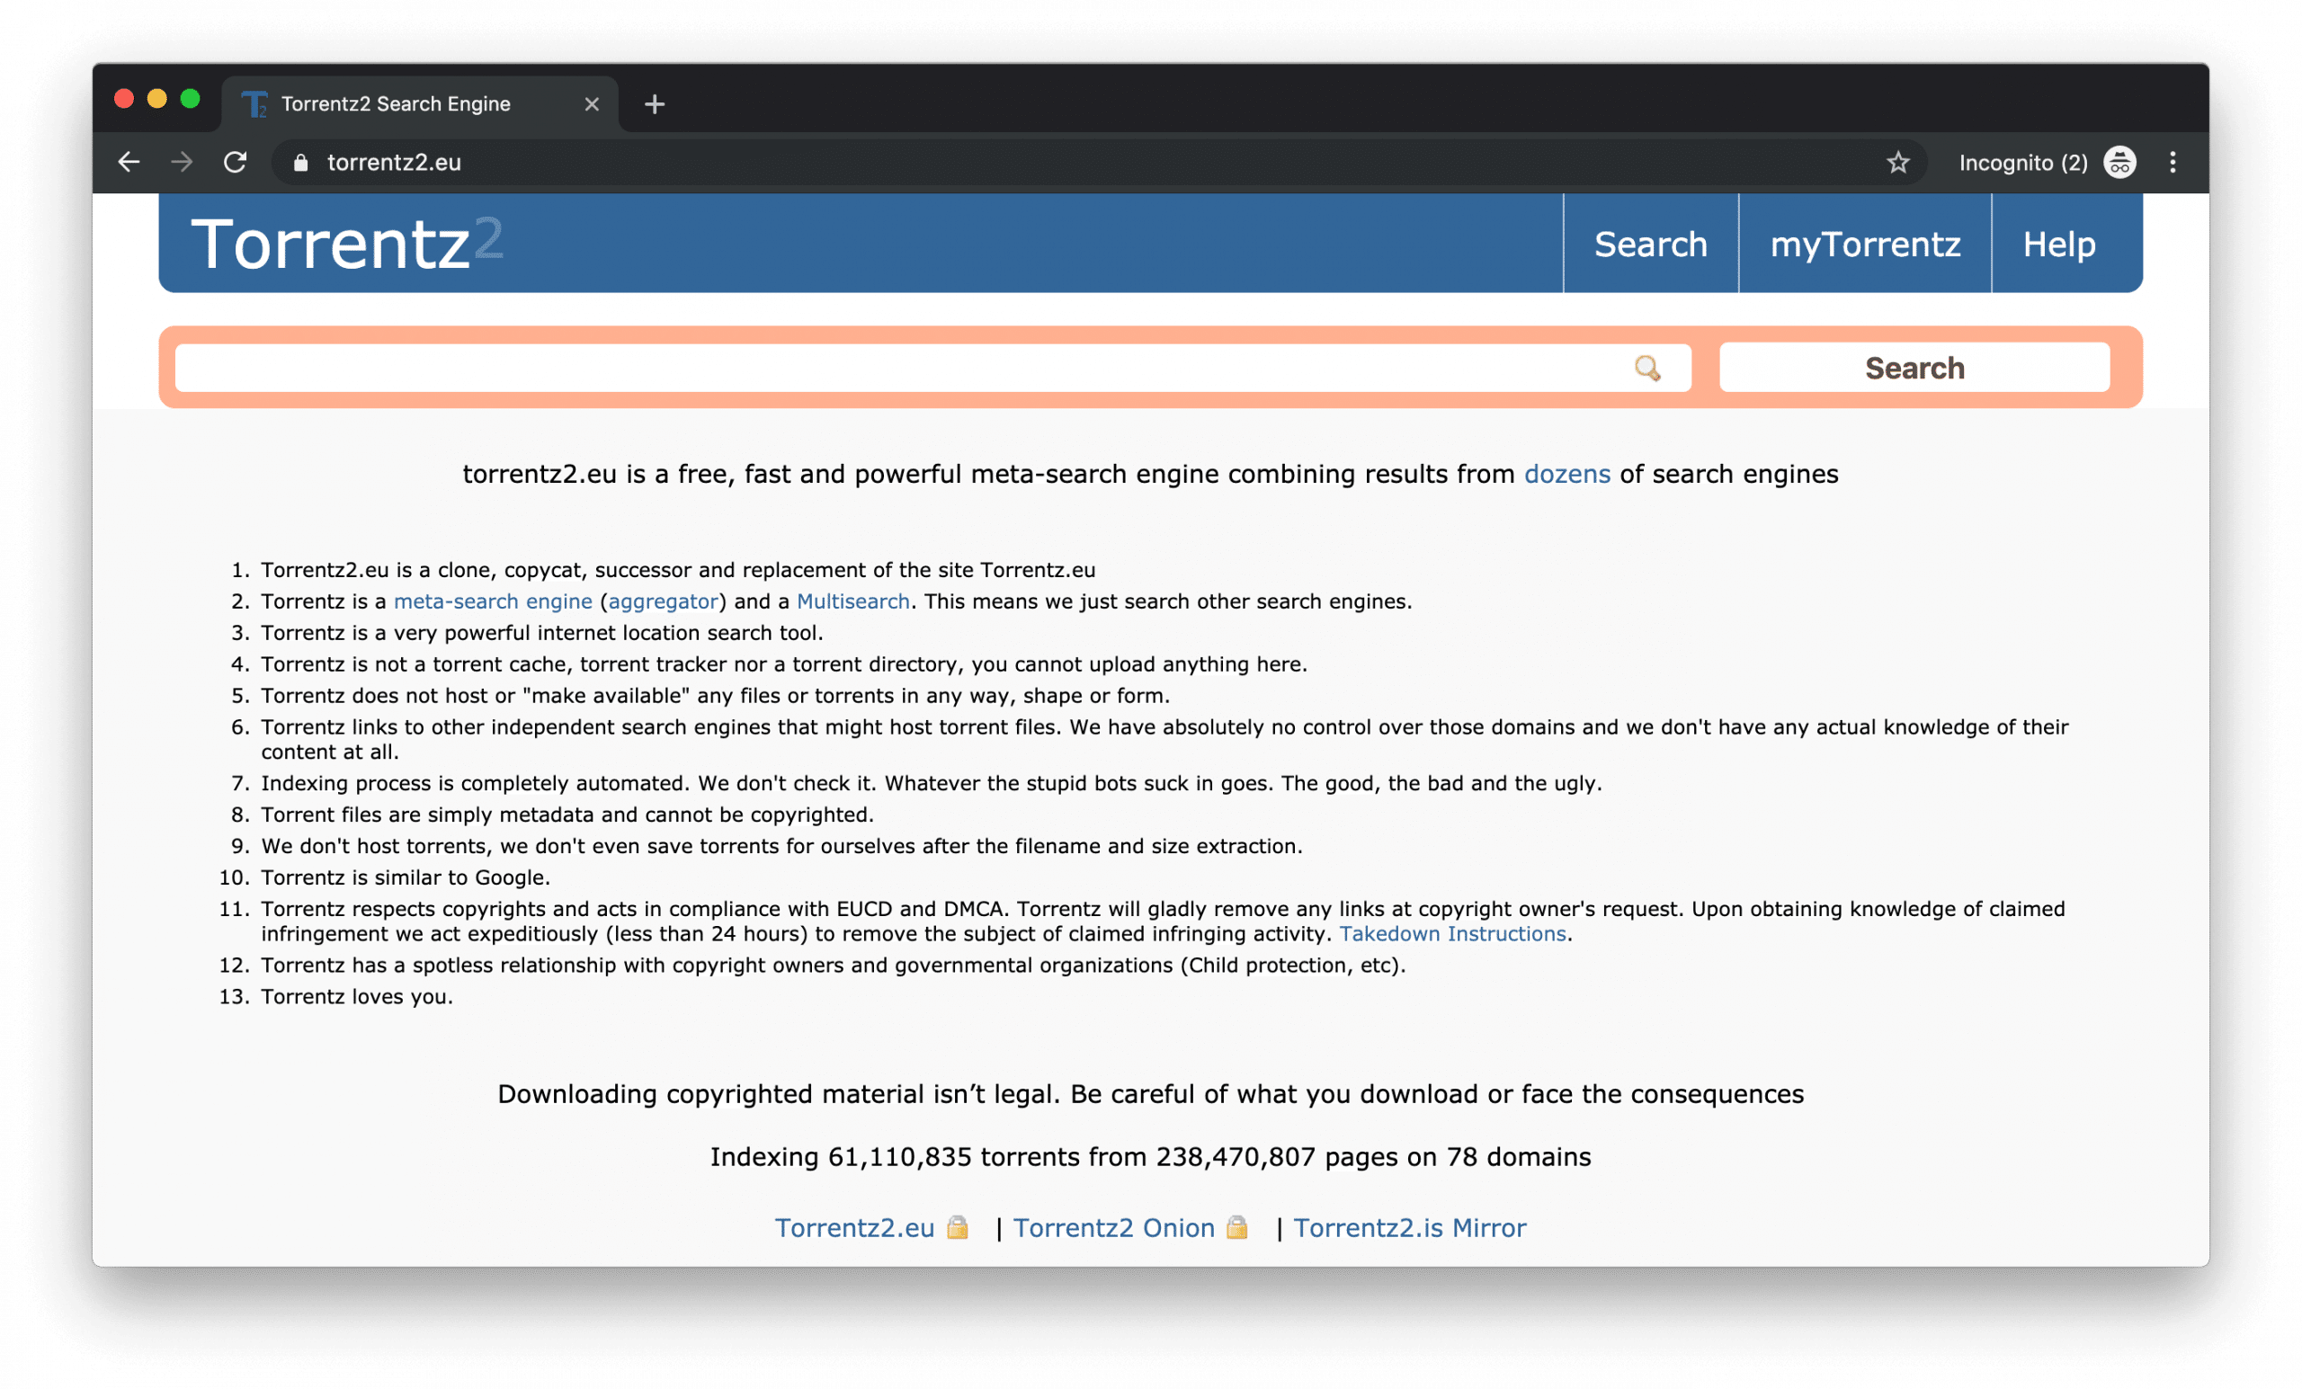Open the Torrentz2.eu footer link

pos(854,1227)
